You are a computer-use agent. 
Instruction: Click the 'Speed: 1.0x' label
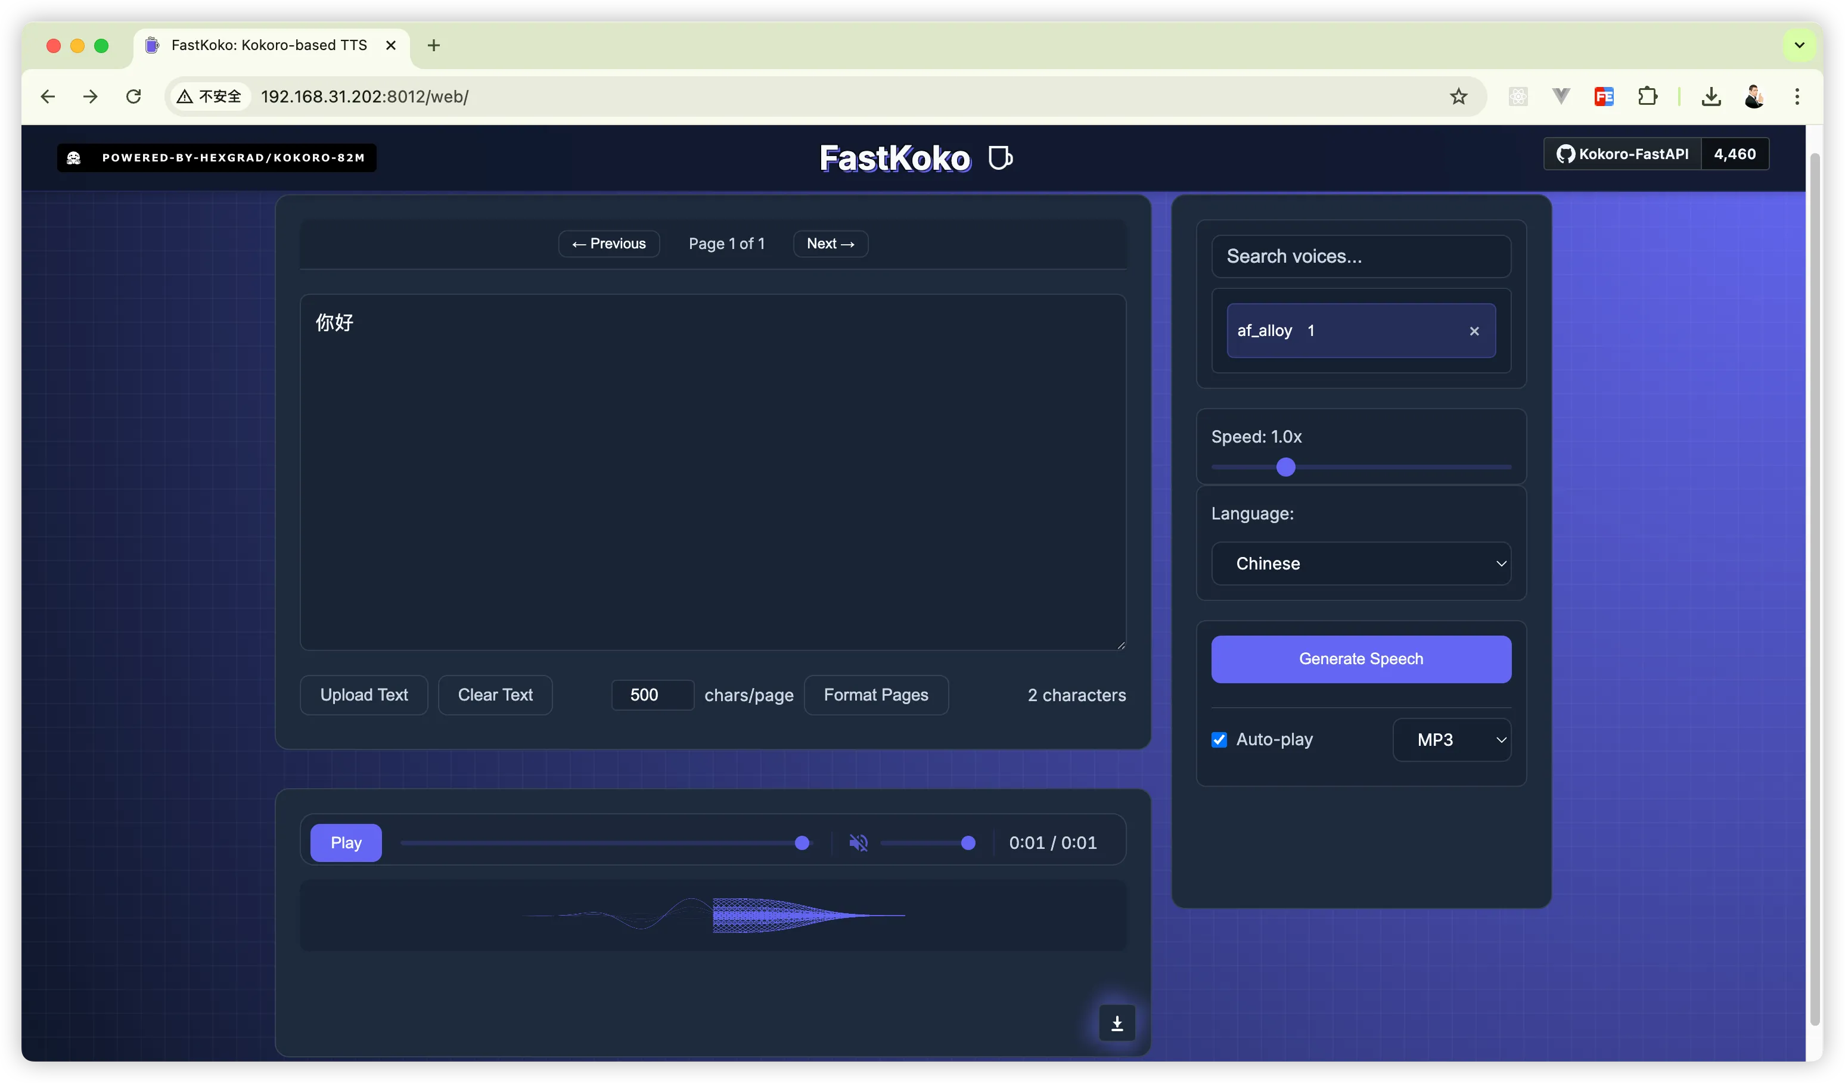click(1256, 437)
